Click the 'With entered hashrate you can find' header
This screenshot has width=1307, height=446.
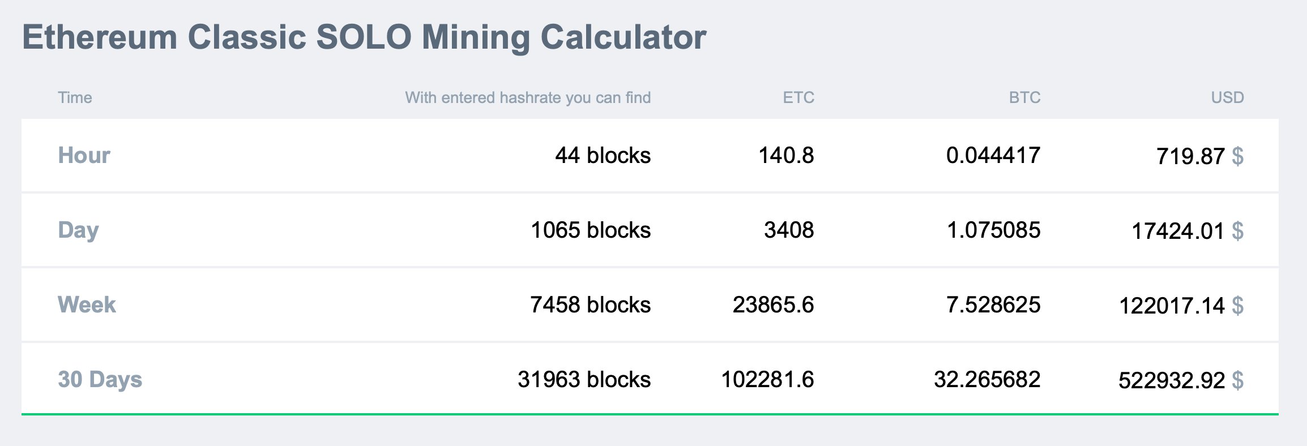tap(528, 98)
